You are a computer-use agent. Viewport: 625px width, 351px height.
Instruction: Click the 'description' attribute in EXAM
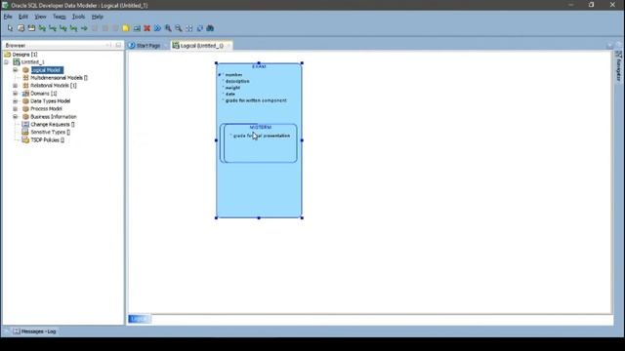[237, 81]
